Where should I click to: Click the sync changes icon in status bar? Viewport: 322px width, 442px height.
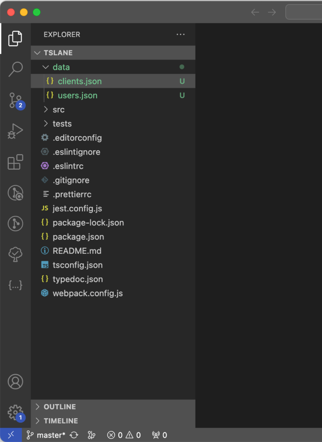tap(74, 435)
